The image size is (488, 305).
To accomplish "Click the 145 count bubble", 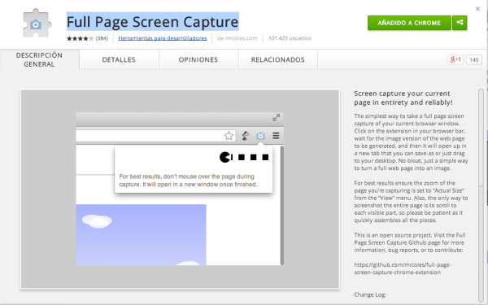I will tap(474, 59).
